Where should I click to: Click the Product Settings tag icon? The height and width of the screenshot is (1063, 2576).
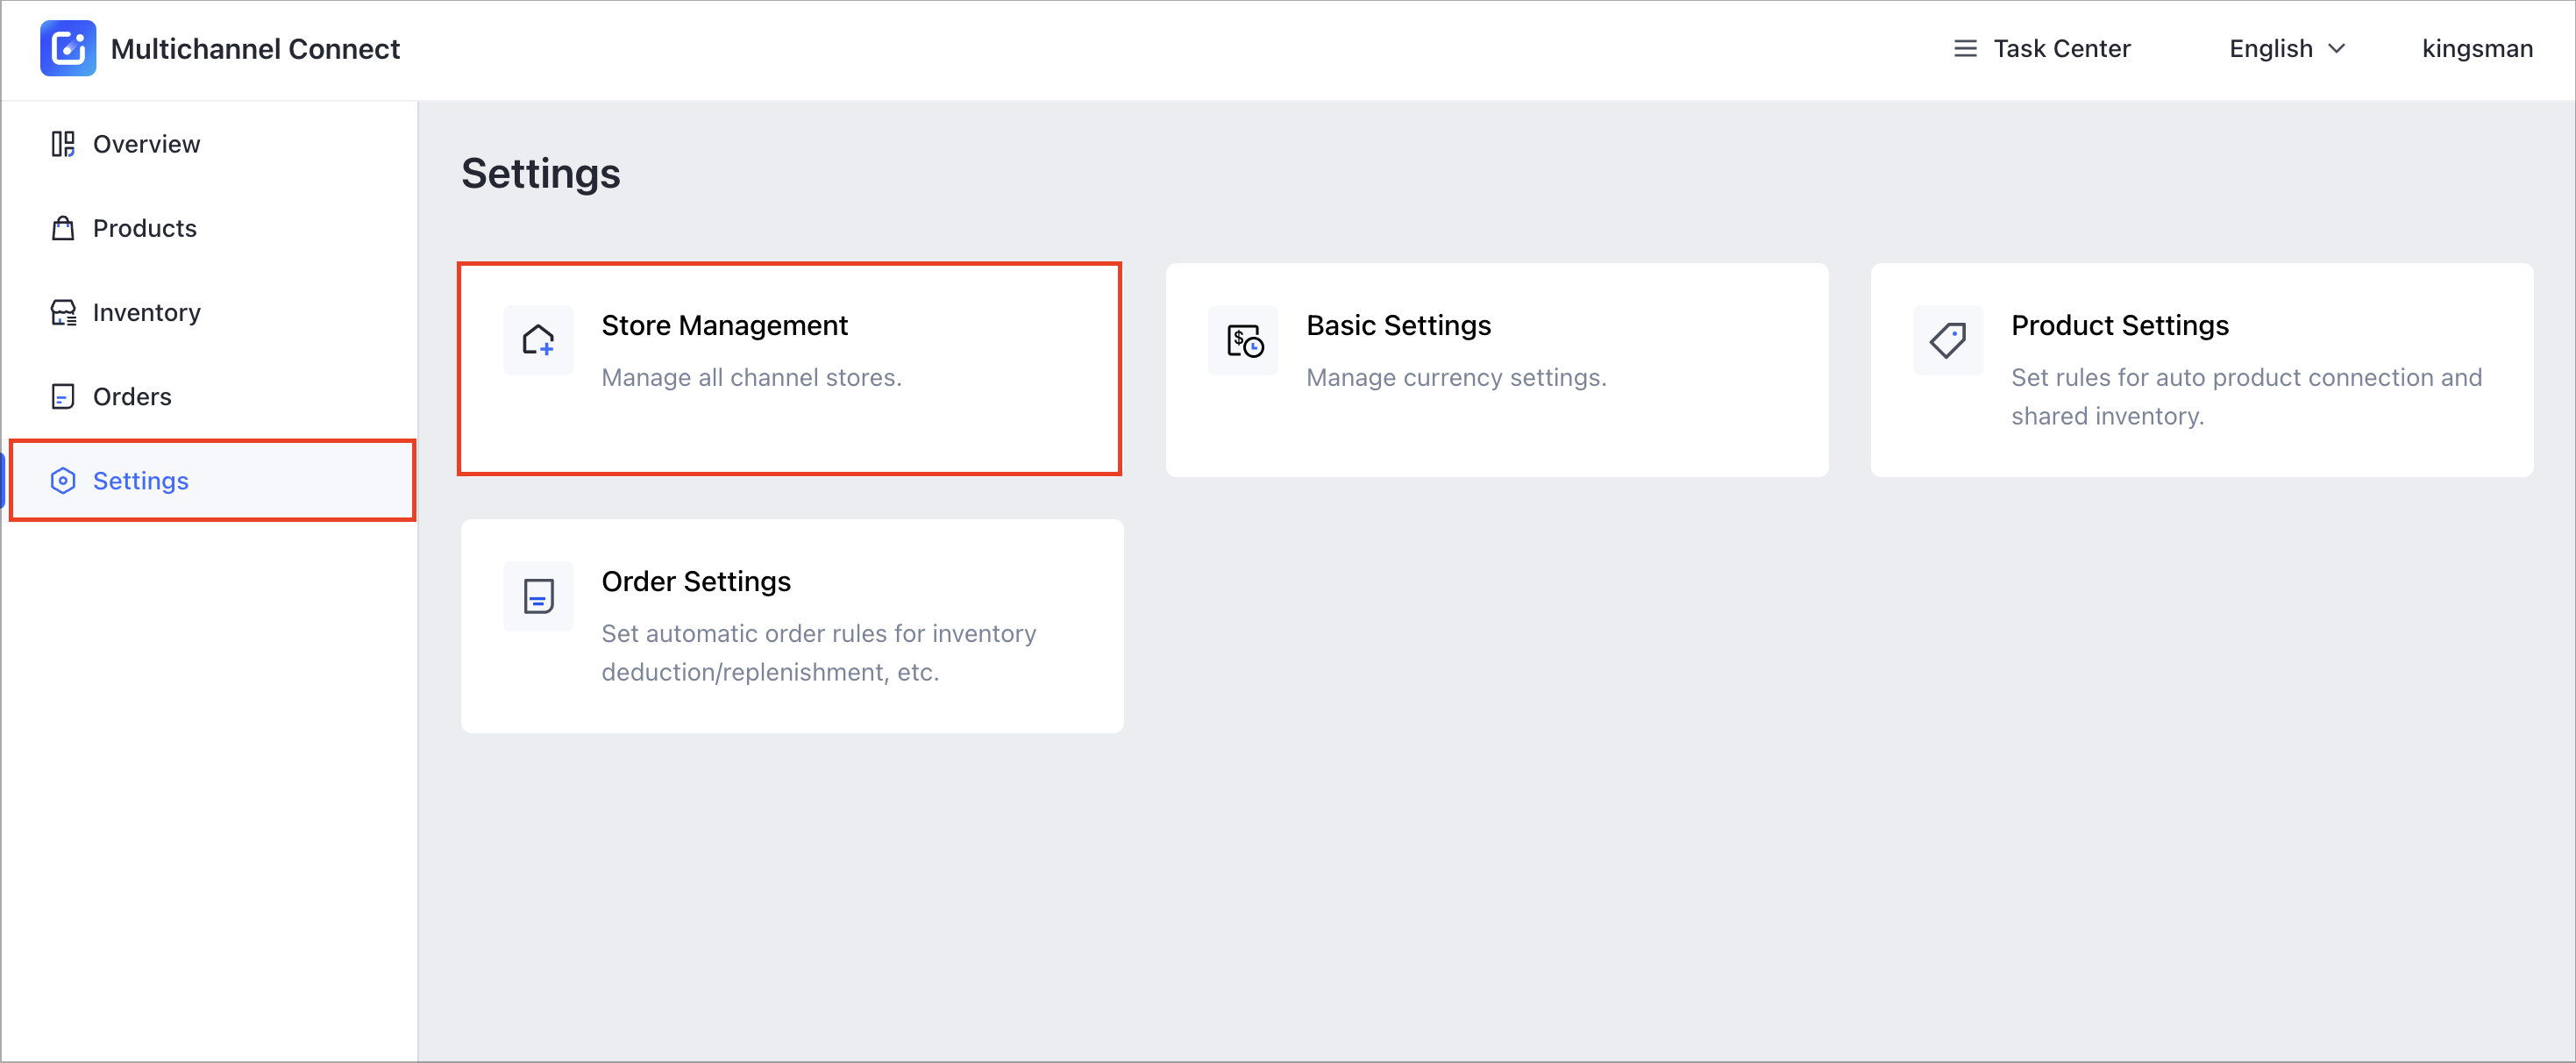1948,340
